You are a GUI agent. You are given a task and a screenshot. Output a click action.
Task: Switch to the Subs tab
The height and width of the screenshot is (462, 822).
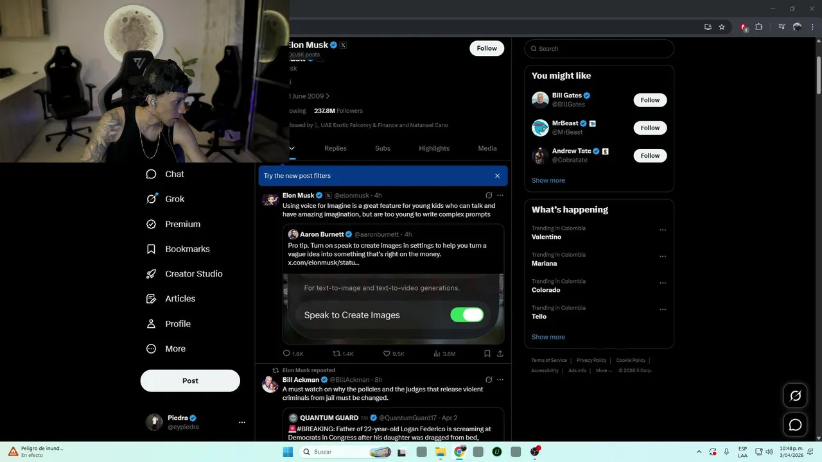pos(383,148)
